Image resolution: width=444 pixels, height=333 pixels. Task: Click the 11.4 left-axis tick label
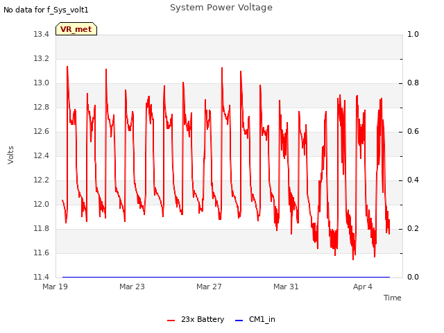[x=42, y=277]
